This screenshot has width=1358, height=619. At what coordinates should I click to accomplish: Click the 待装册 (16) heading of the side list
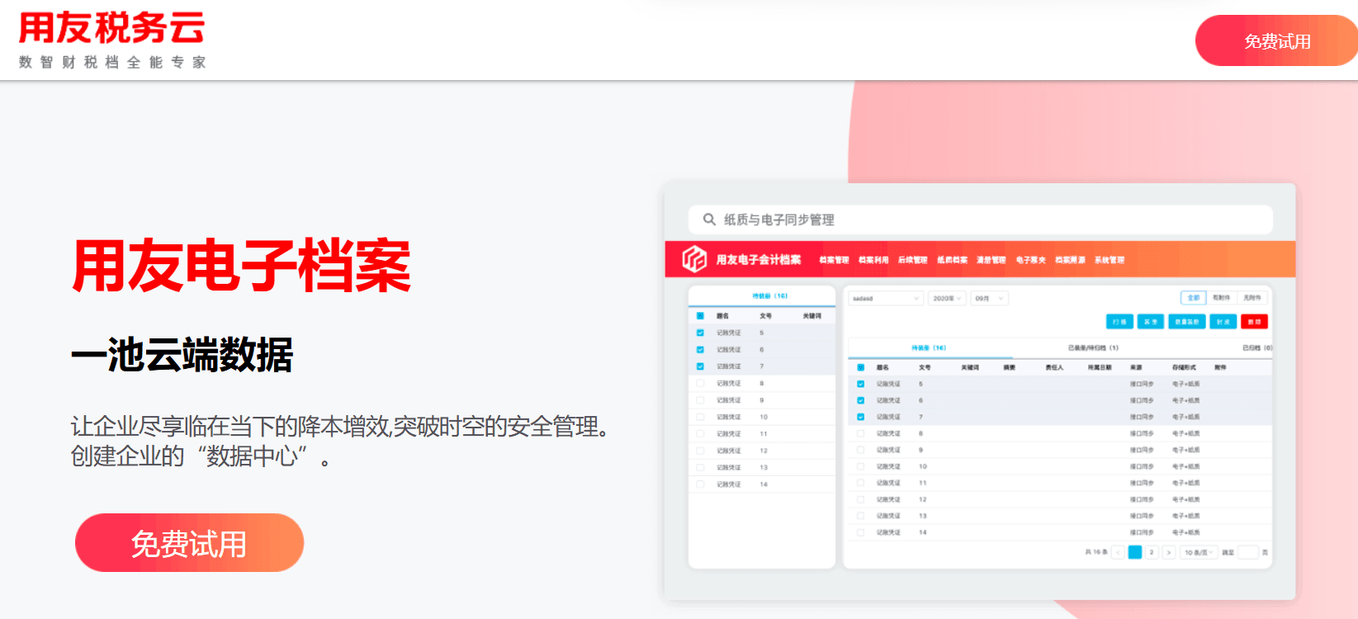[769, 295]
